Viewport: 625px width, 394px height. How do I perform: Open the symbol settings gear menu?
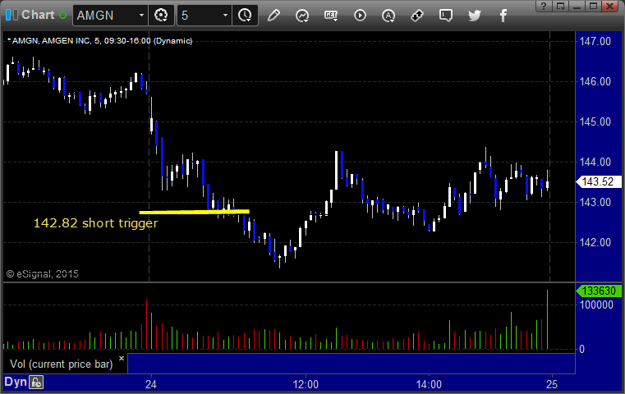pos(161,15)
